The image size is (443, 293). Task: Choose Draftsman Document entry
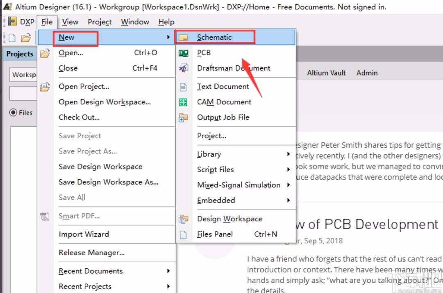point(236,68)
